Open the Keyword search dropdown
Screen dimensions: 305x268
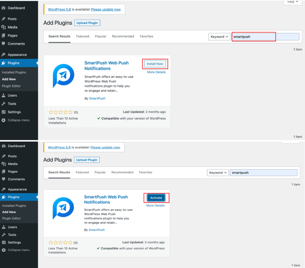click(219, 36)
